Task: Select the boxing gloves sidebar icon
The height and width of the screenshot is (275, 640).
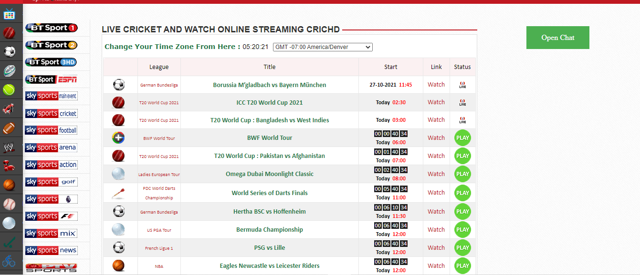Action: (10, 166)
